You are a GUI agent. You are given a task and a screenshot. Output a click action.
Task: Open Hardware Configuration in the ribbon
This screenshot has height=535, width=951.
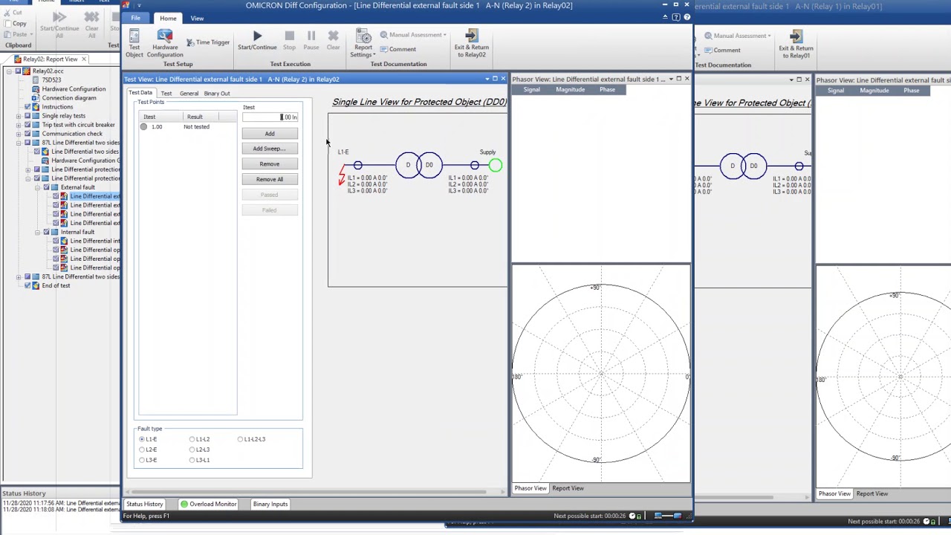click(x=165, y=44)
